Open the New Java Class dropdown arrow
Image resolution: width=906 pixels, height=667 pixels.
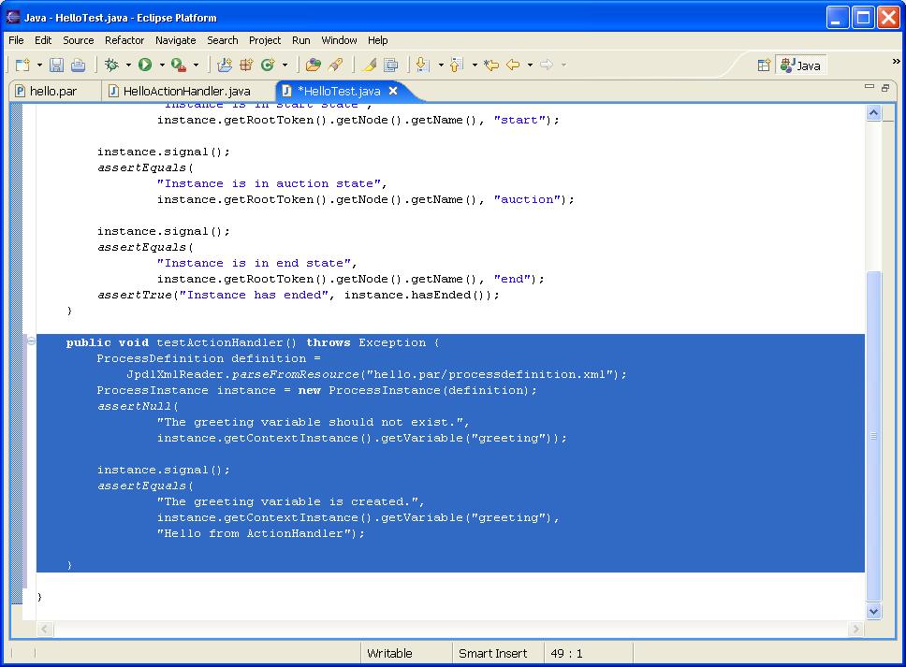point(285,65)
